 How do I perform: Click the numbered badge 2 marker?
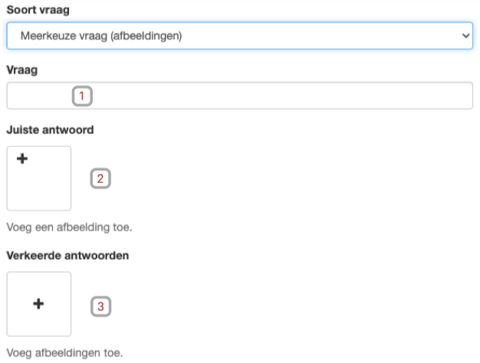tap(100, 178)
